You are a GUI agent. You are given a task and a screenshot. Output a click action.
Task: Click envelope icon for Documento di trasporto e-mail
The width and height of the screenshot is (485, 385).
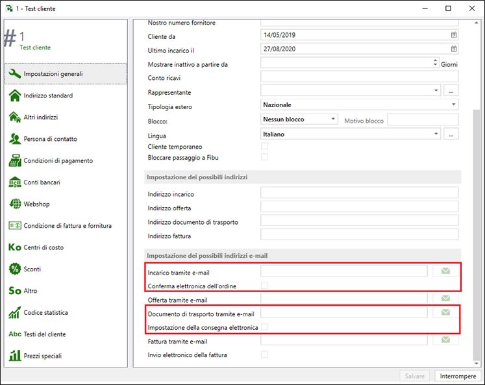(445, 312)
